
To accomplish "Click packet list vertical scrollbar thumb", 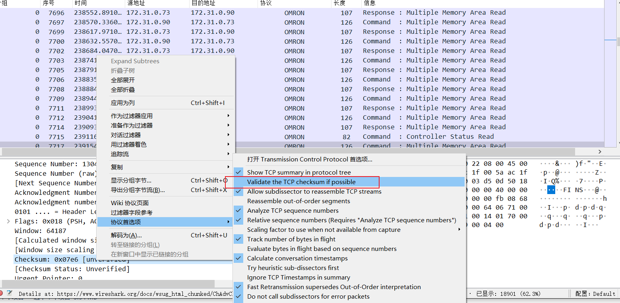I will (618, 41).
